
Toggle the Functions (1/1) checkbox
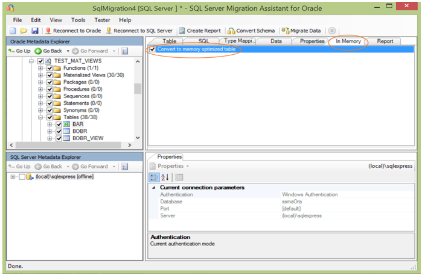tap(50, 68)
